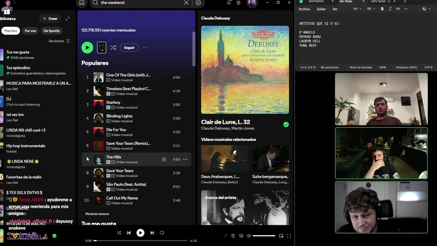Open the Hip hop instrumentals playlist

(x=37, y=148)
